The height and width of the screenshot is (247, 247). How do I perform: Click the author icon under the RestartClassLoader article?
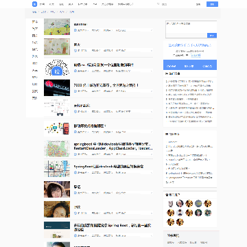tap(75, 154)
